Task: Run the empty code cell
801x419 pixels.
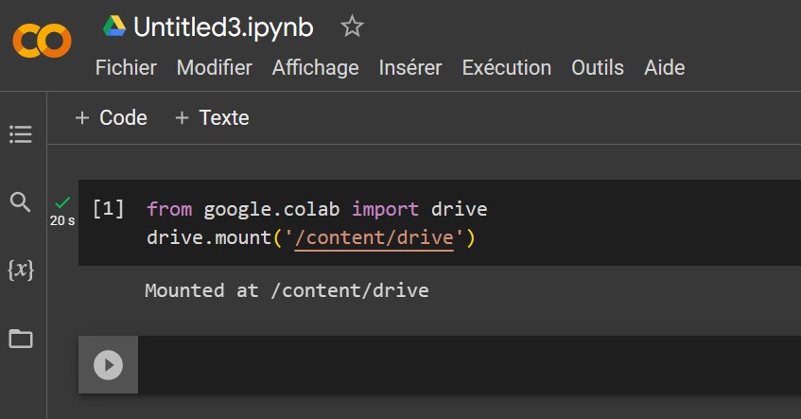Action: tap(109, 365)
